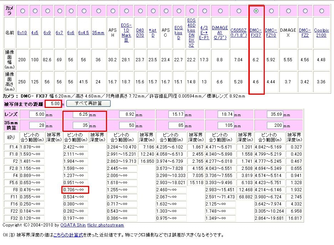Click the 35.69 mm lens field
This screenshot has height=245, width=334.
[x=275, y=114]
